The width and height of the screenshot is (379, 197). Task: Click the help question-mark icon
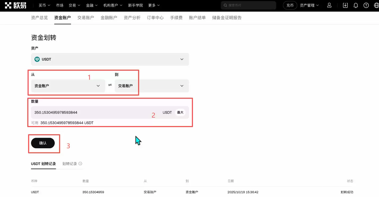[x=366, y=5]
